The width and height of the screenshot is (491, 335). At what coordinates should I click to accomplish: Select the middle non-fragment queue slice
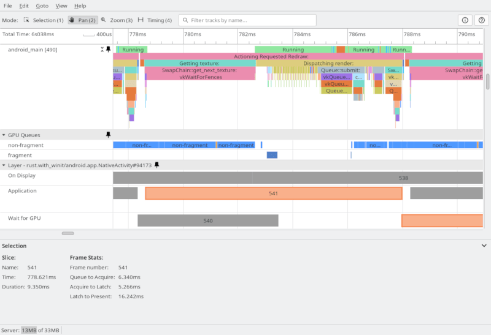[x=190, y=145]
